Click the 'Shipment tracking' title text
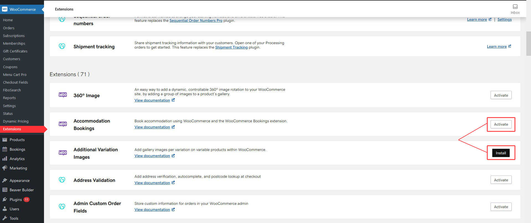The width and height of the screenshot is (531, 223). click(94, 47)
